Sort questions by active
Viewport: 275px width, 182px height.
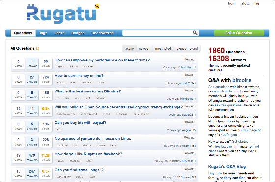coord(130,49)
